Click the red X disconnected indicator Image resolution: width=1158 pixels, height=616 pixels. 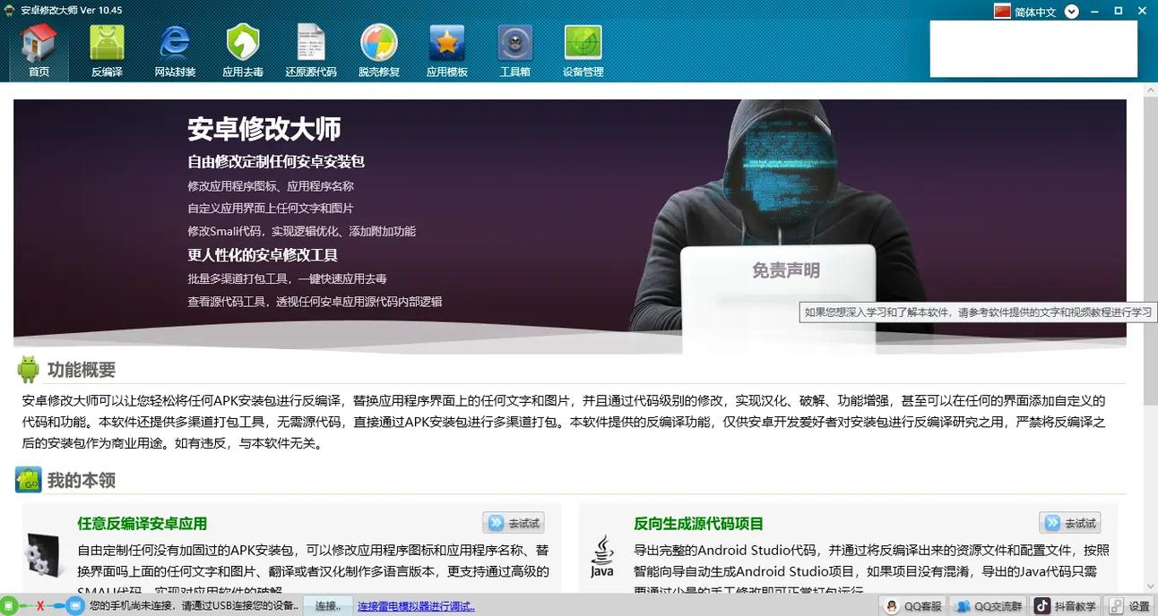(40, 606)
